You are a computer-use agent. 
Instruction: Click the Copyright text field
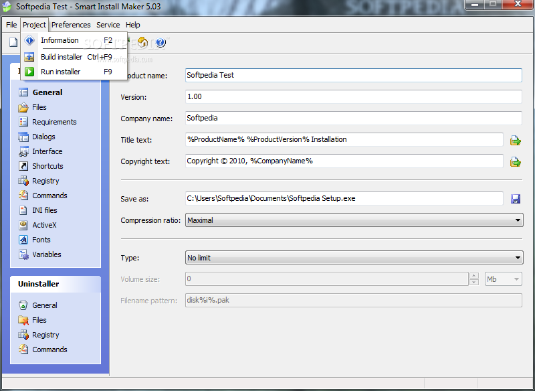(x=344, y=161)
